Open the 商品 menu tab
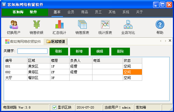This screenshot has width=174, height=112. [84, 12]
